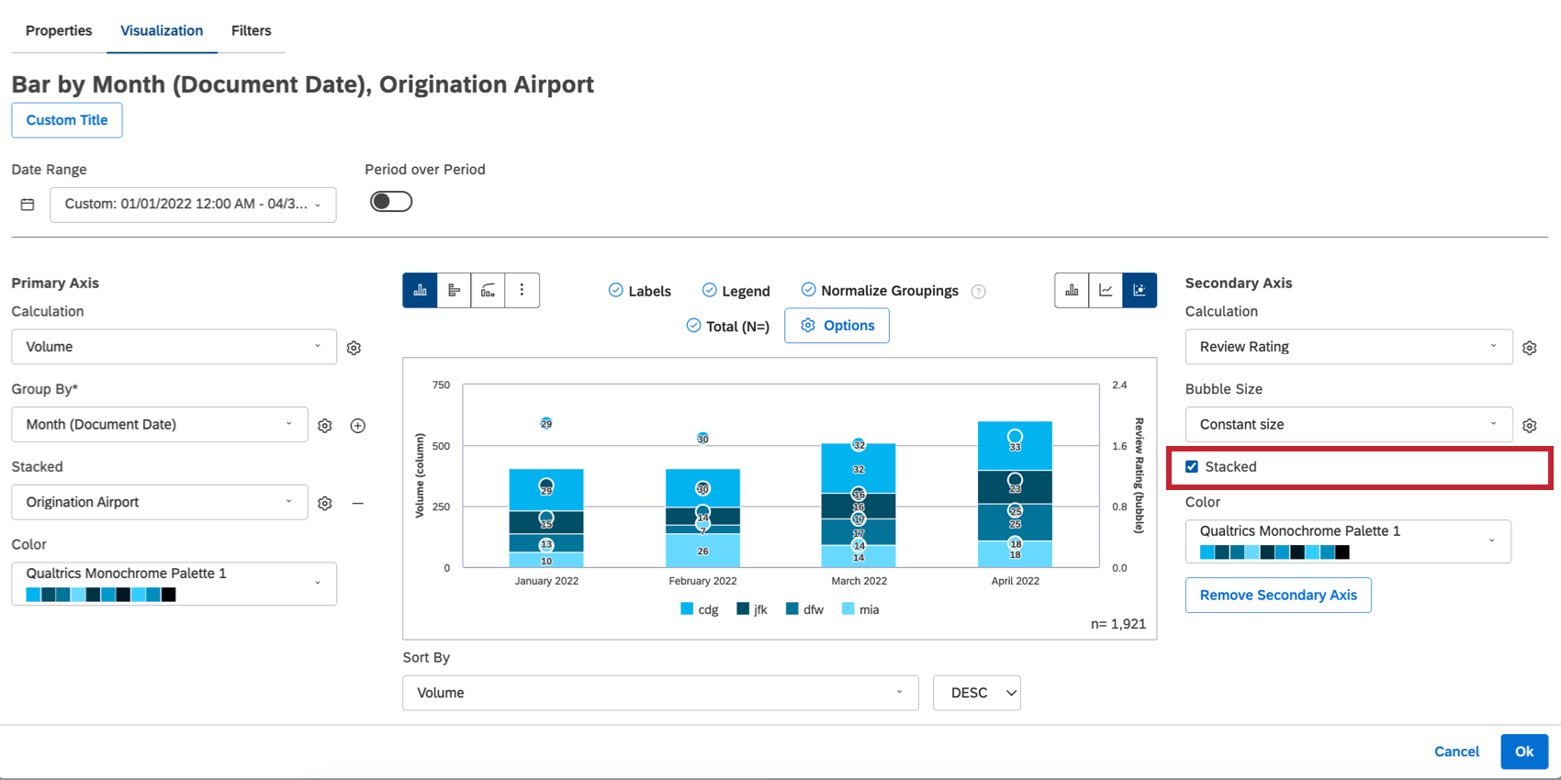Add another grouping with the plus icon
The image size is (1561, 780).
tap(358, 426)
